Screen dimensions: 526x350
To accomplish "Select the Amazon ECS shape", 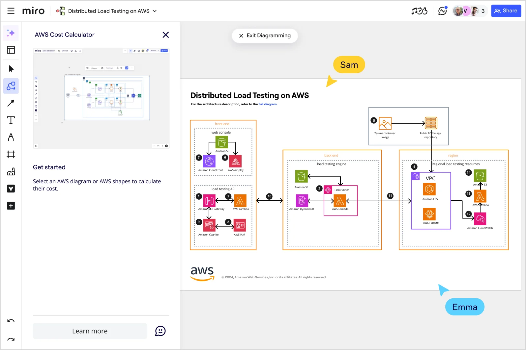I will pyautogui.click(x=429, y=189).
